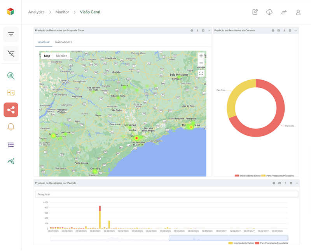Clear filters using the crossed-filter icon
This screenshot has width=311, height=251.
(10, 54)
